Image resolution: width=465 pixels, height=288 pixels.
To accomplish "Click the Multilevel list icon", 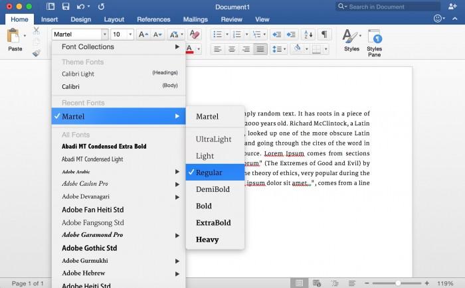I will pos(256,35).
